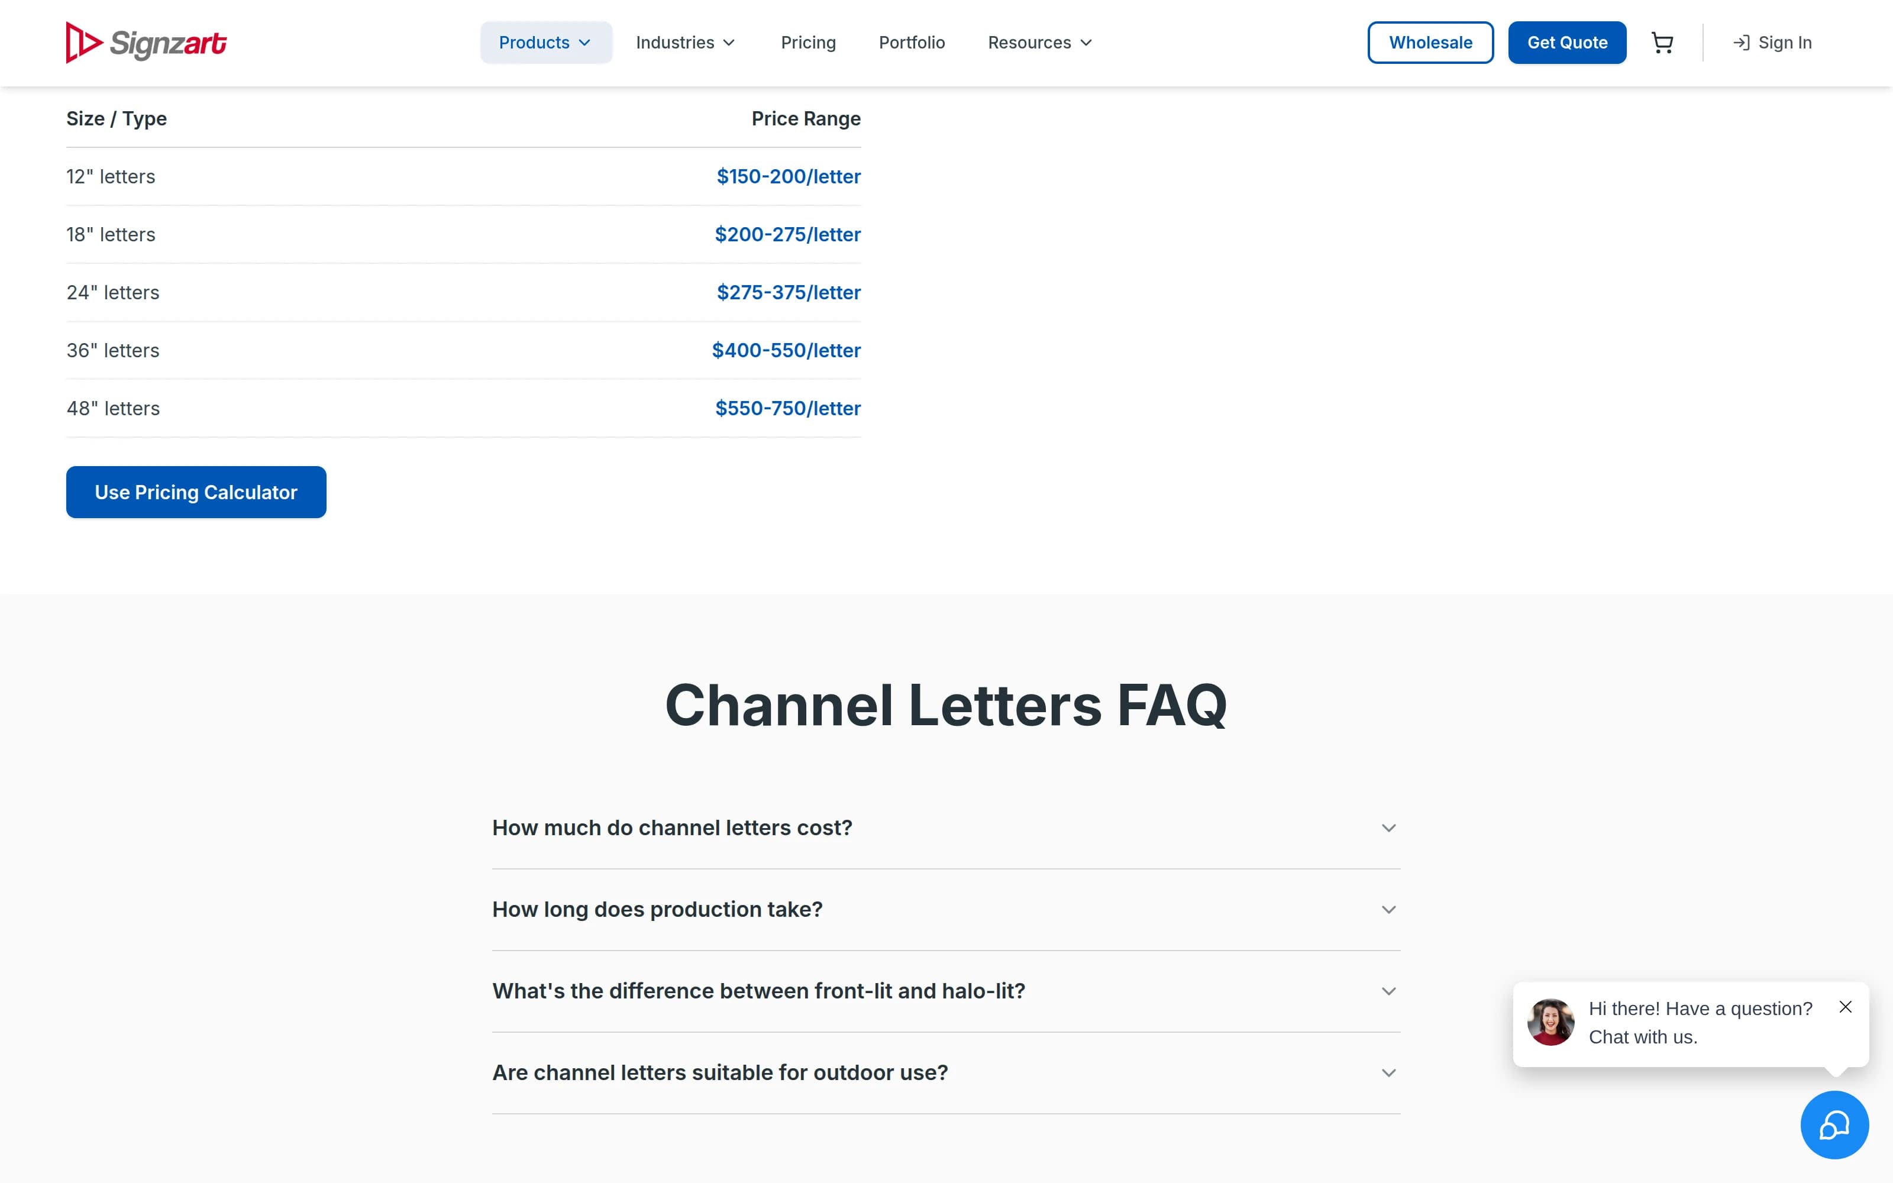Go to the Portfolio page
Viewport: 1893px width, 1183px height.
click(x=911, y=42)
